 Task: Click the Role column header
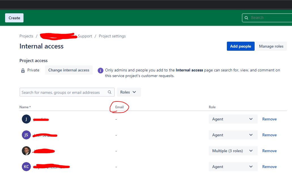(212, 107)
